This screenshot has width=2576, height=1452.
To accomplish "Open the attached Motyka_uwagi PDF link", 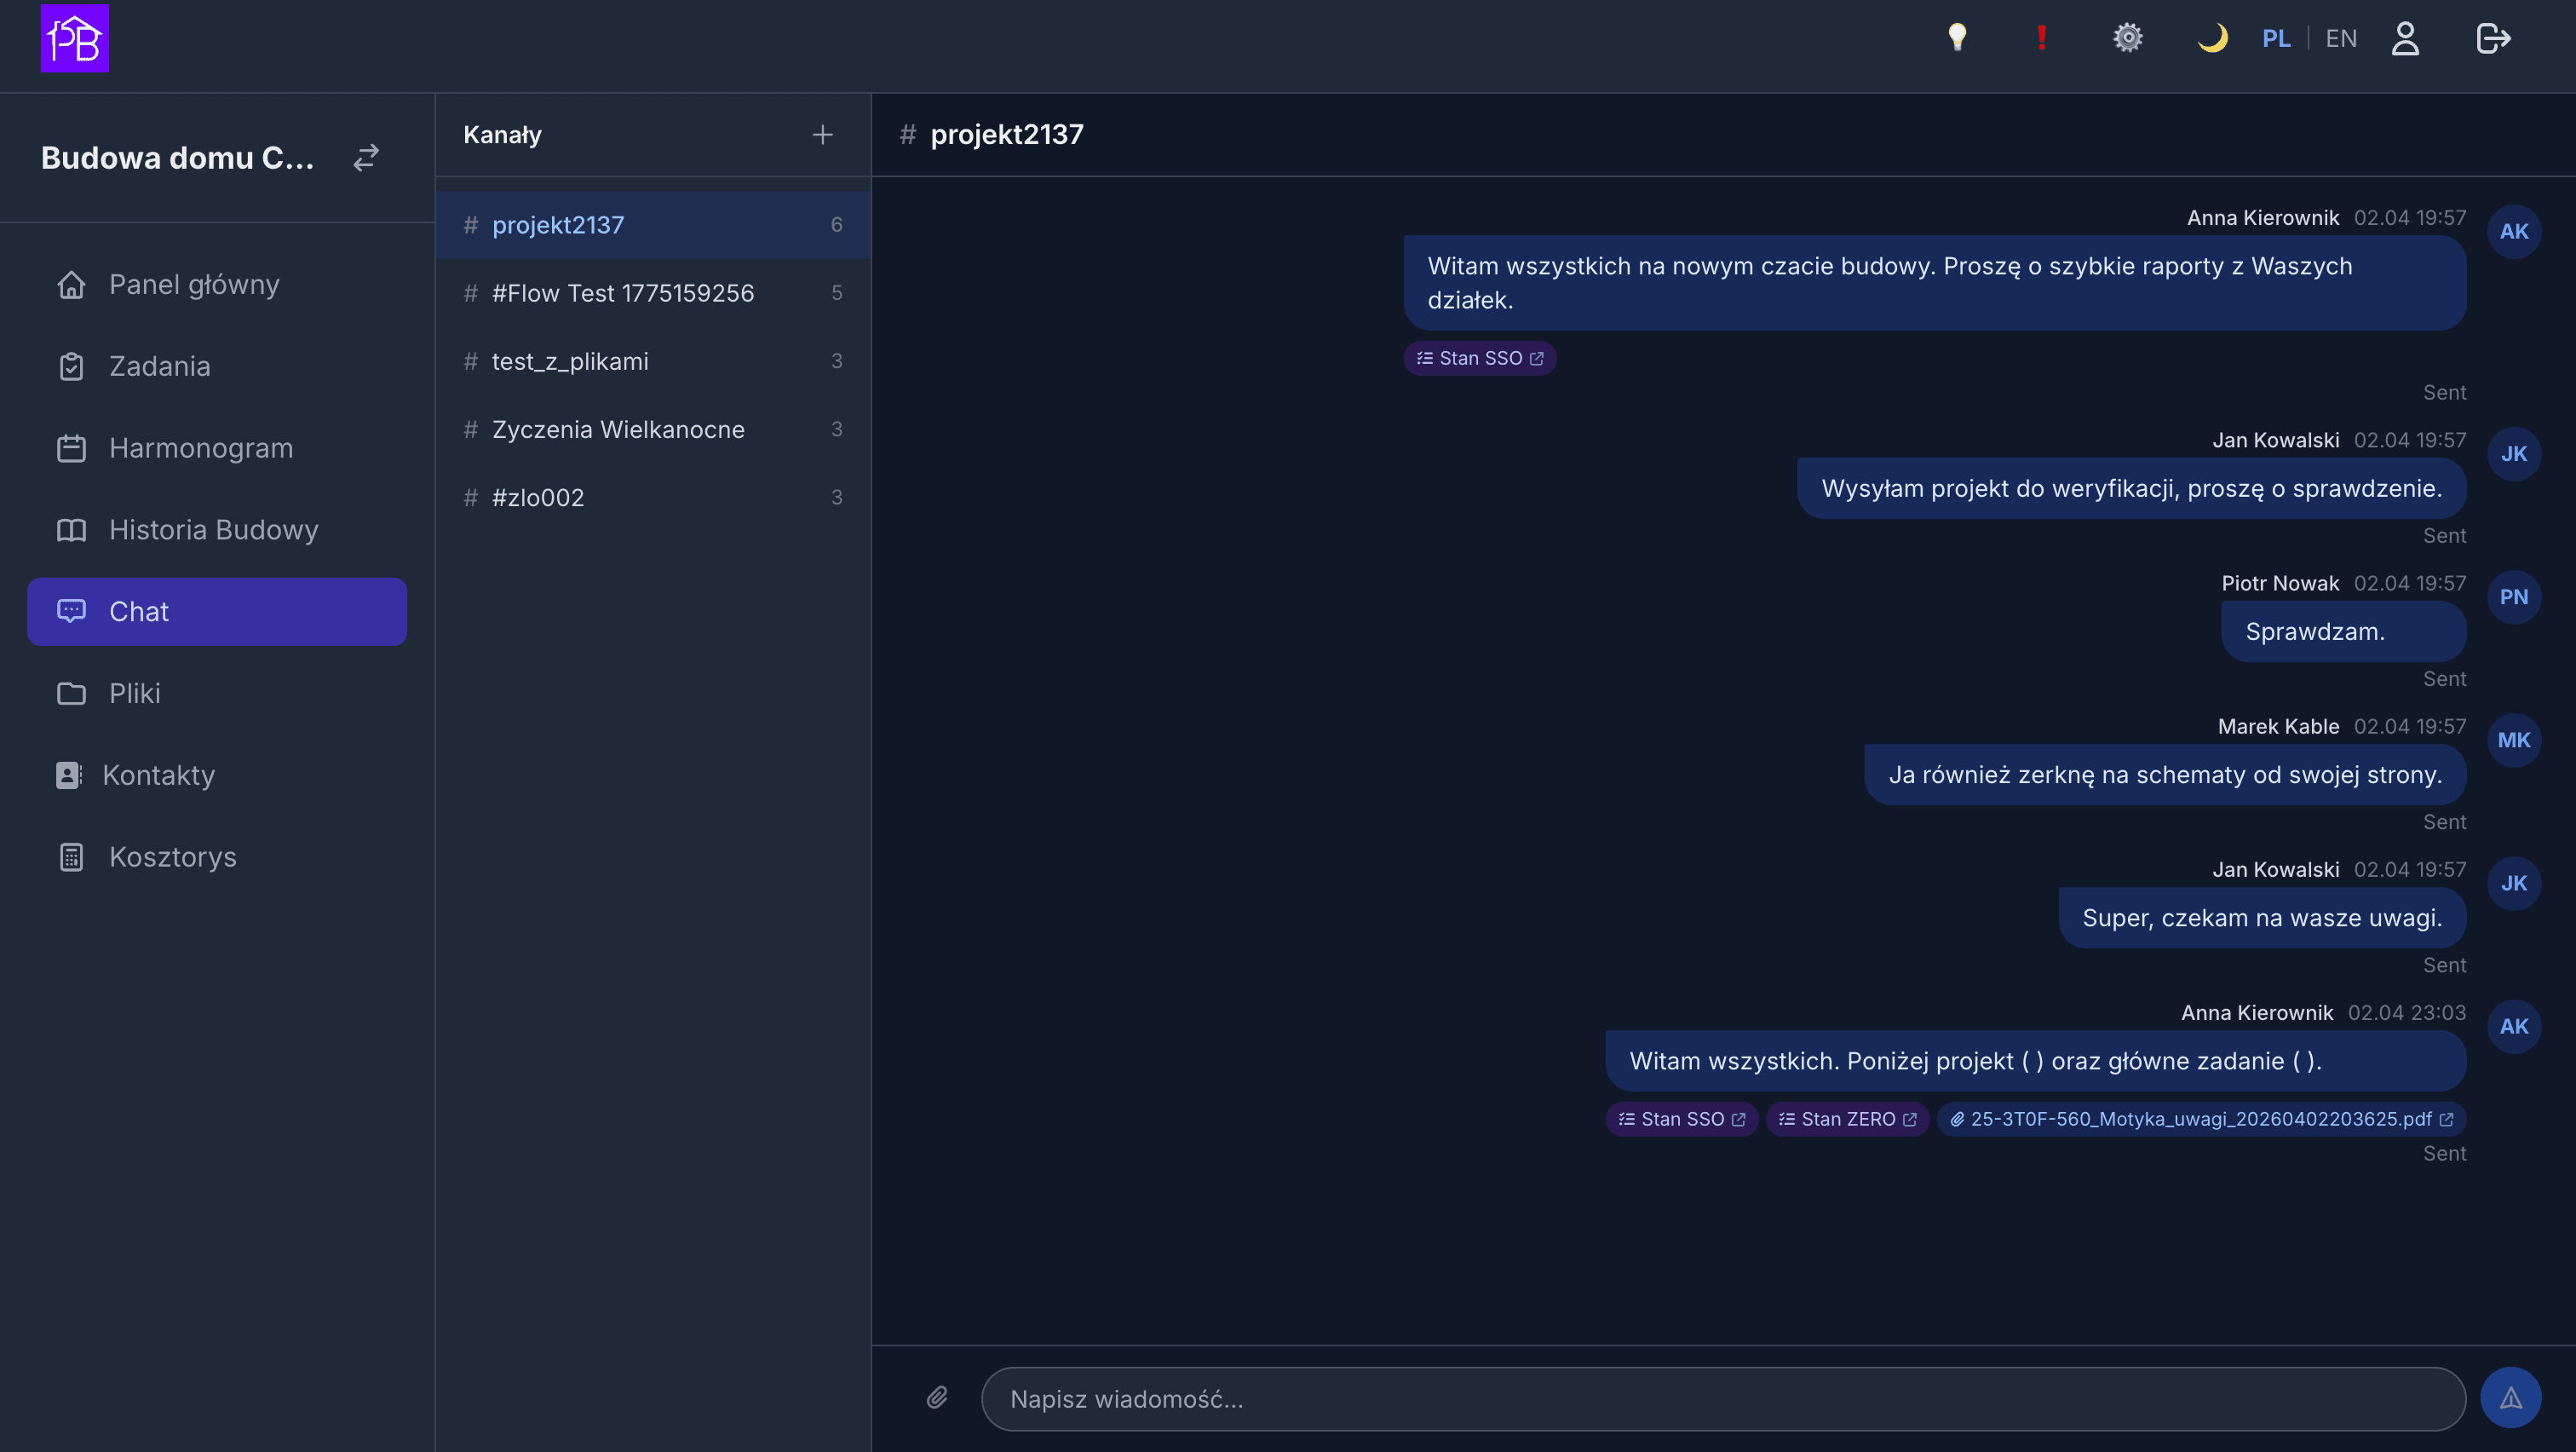I will 2200,1119.
